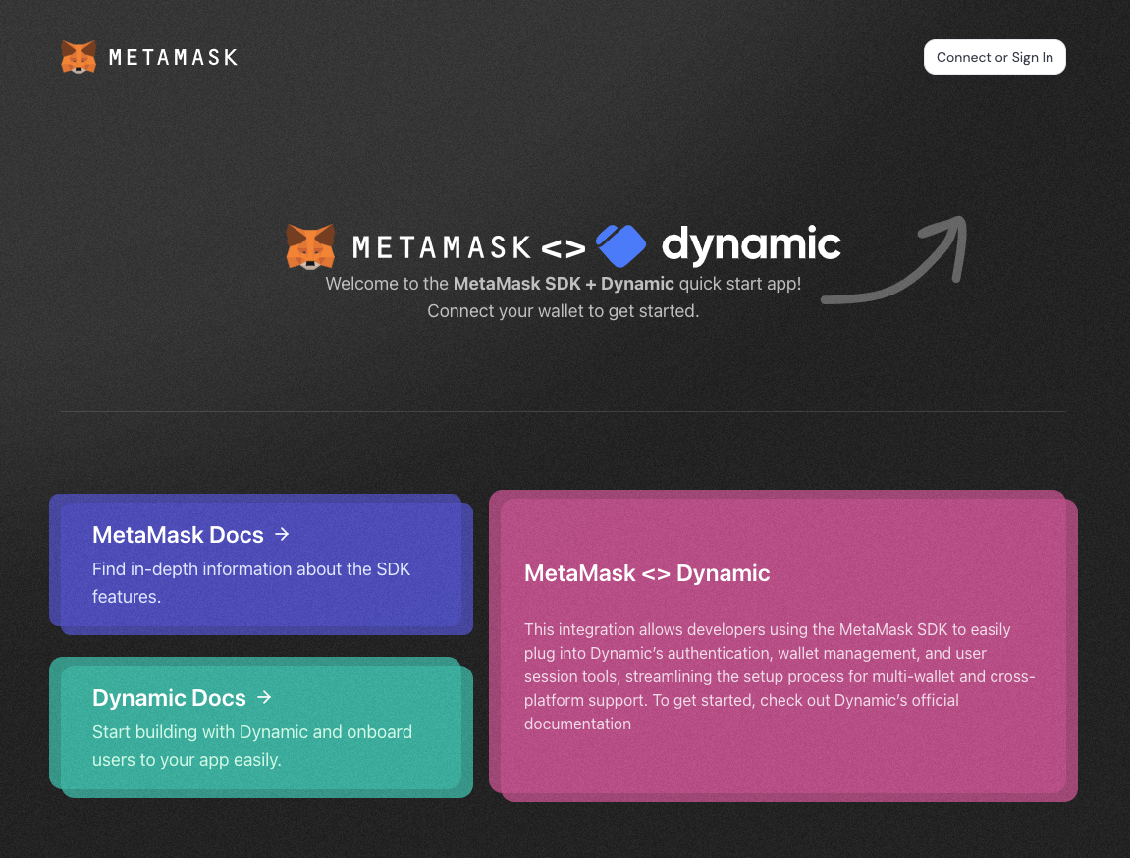Click the horizontal divider line below hero

tap(563, 411)
